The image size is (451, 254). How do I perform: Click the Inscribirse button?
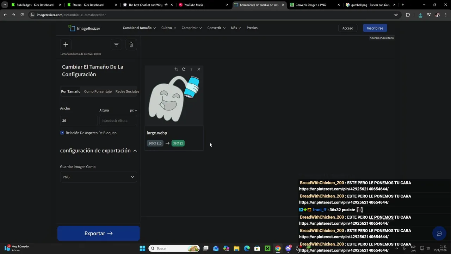pos(375,28)
